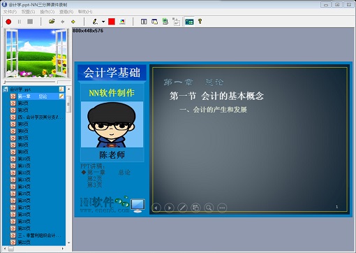This screenshot has width=356, height=253.
Task: Click the icon at right of 会计学.ppt row
Action: (61, 89)
